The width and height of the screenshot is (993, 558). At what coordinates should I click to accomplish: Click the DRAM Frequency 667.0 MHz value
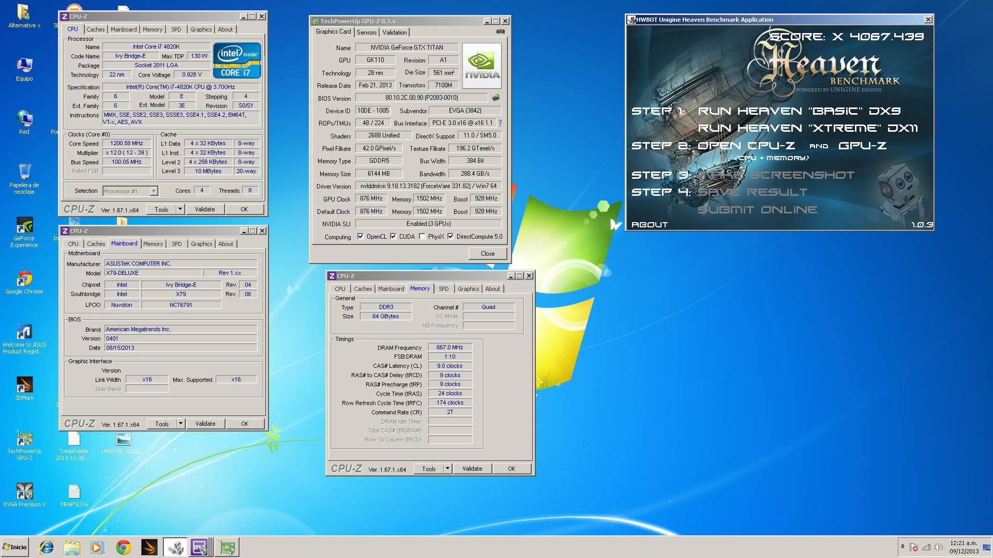pos(450,348)
